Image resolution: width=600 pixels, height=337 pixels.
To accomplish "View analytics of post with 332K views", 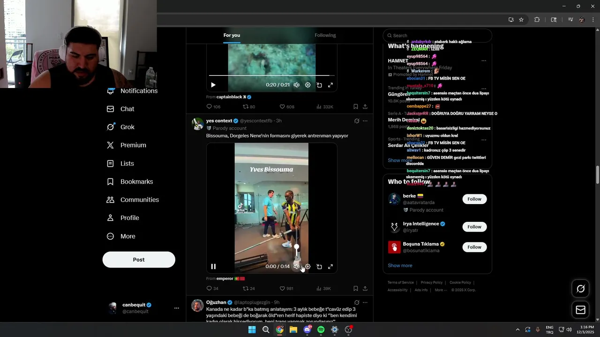I will tap(325, 107).
